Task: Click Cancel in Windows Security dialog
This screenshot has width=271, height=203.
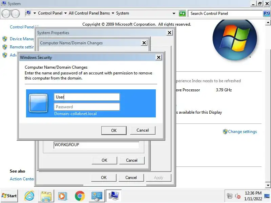Action: 143,130
